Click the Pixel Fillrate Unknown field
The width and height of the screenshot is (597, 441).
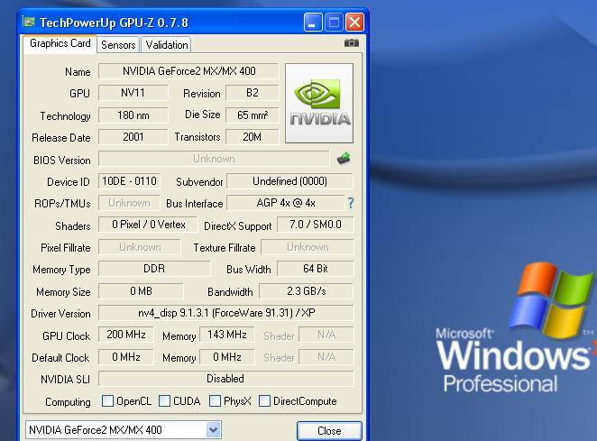(x=140, y=247)
